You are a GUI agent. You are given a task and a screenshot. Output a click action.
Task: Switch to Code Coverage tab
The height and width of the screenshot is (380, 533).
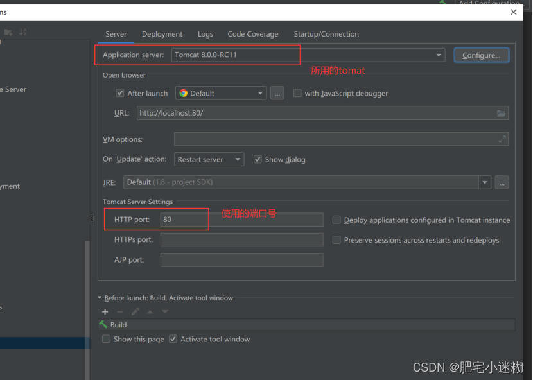tap(253, 34)
